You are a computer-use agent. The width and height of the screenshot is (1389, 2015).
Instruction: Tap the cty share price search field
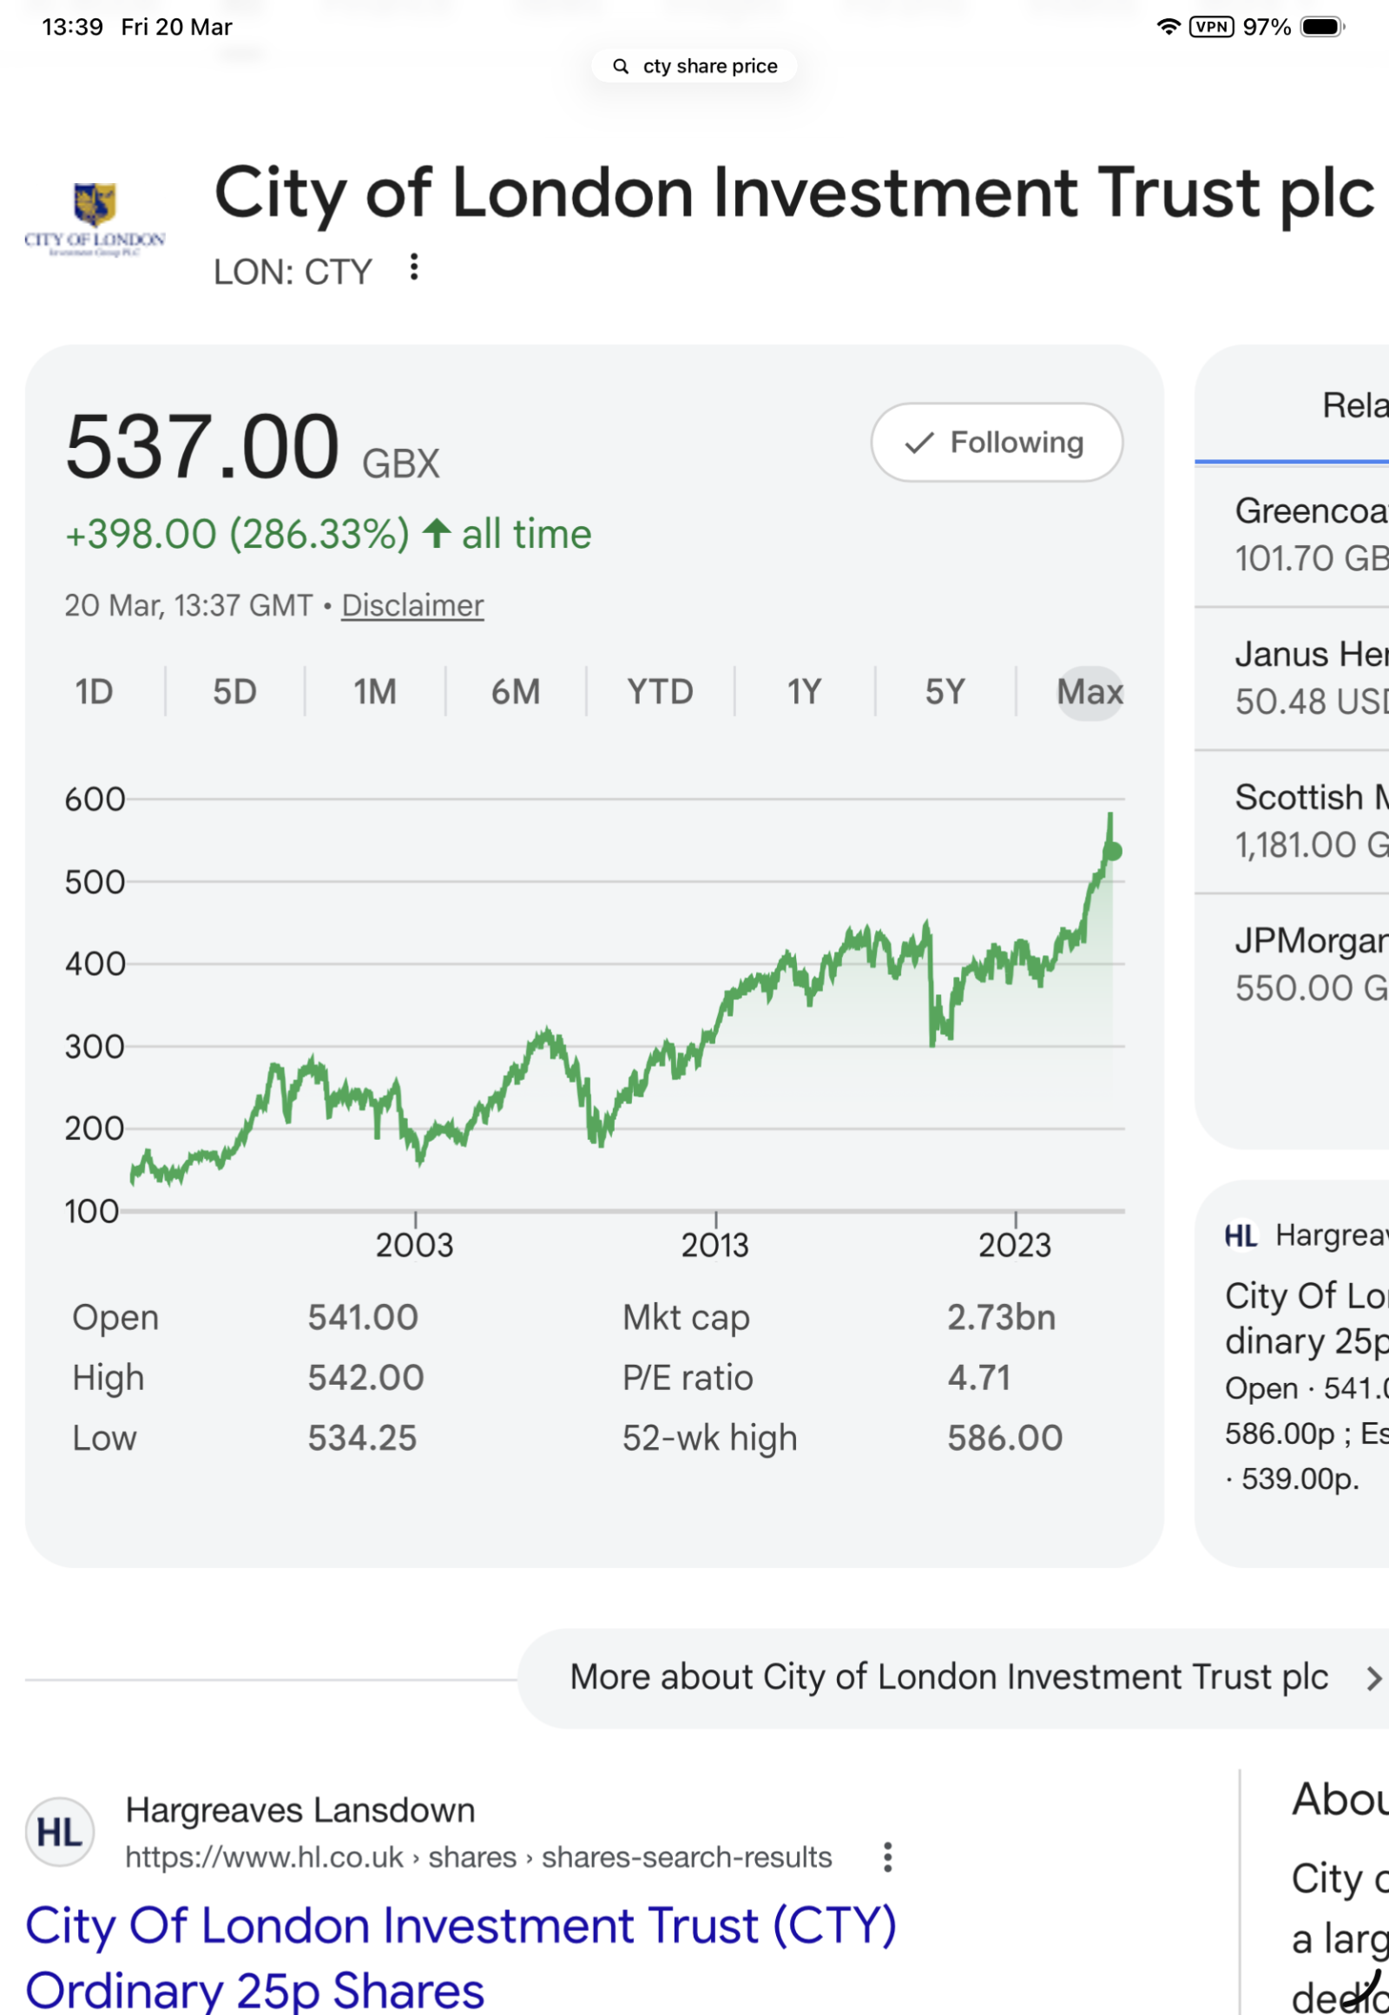click(709, 66)
